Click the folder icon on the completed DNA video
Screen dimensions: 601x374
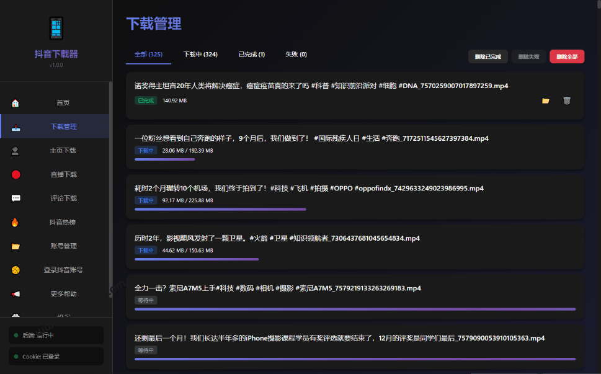(x=545, y=100)
